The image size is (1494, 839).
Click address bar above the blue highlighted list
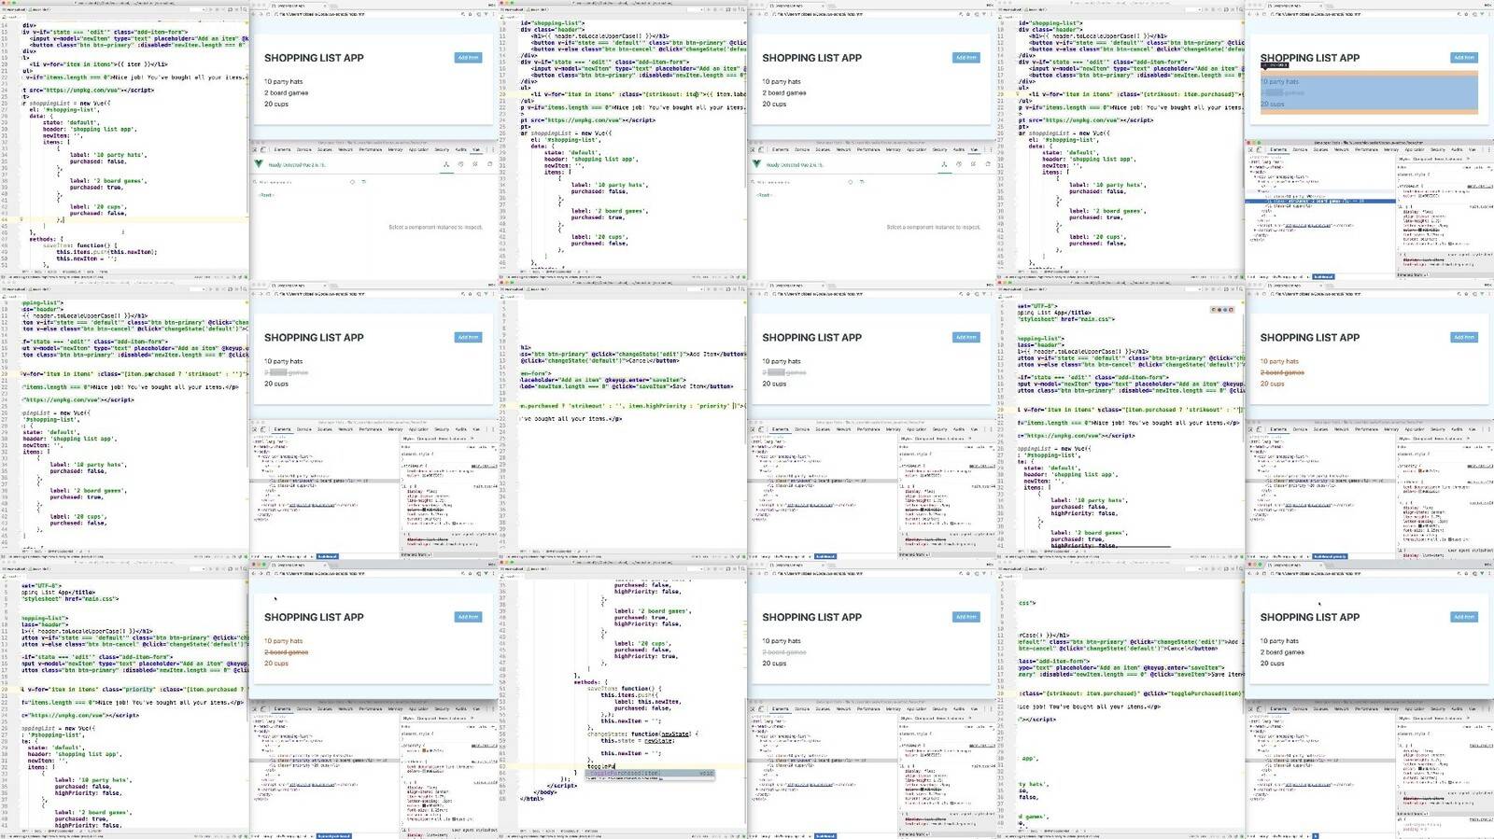click(x=1362, y=14)
